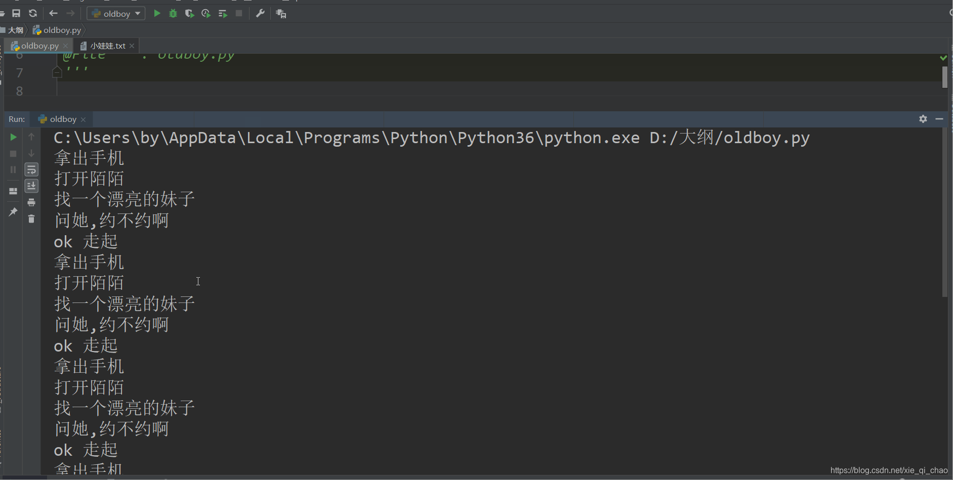Viewport: 953px width, 480px height.
Task: Toggle soft-wrap in the console output
Action: pos(31,169)
